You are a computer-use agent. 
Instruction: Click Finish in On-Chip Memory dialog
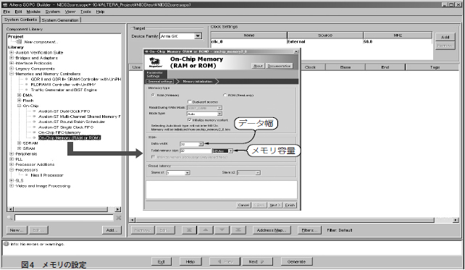click(290, 205)
